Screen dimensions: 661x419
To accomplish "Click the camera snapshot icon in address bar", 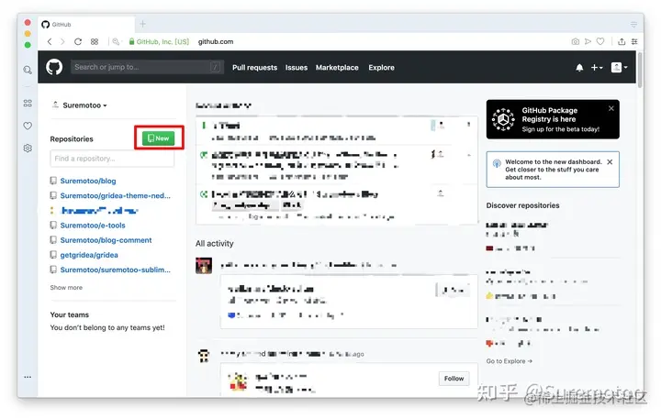I will click(575, 41).
